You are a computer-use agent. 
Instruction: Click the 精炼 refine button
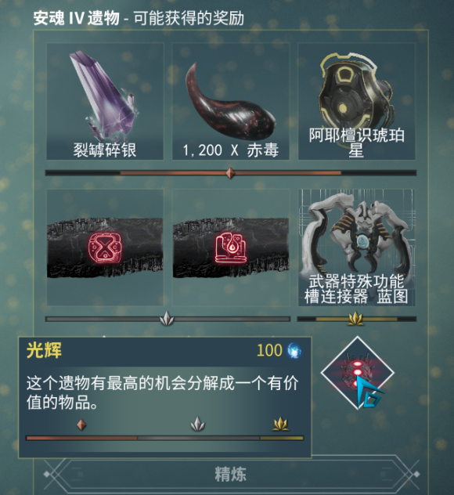231,474
